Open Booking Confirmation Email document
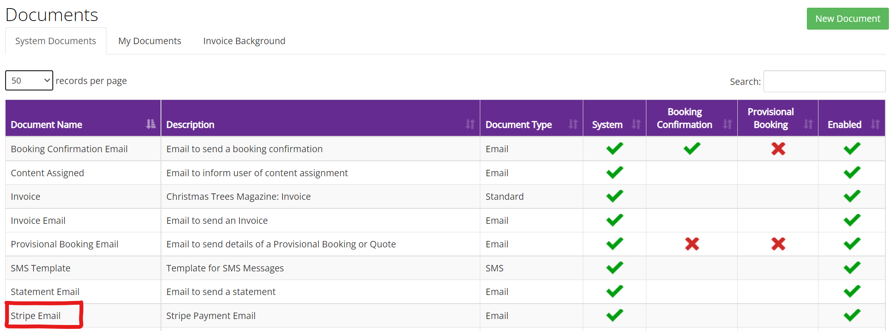Viewport: 891px width, 331px height. click(x=69, y=149)
